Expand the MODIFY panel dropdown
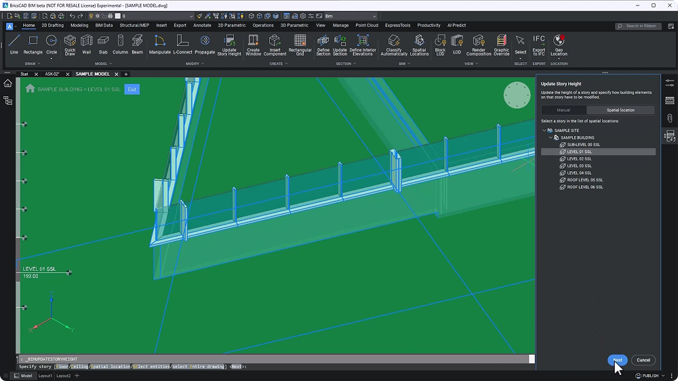678x381 pixels. click(195, 64)
